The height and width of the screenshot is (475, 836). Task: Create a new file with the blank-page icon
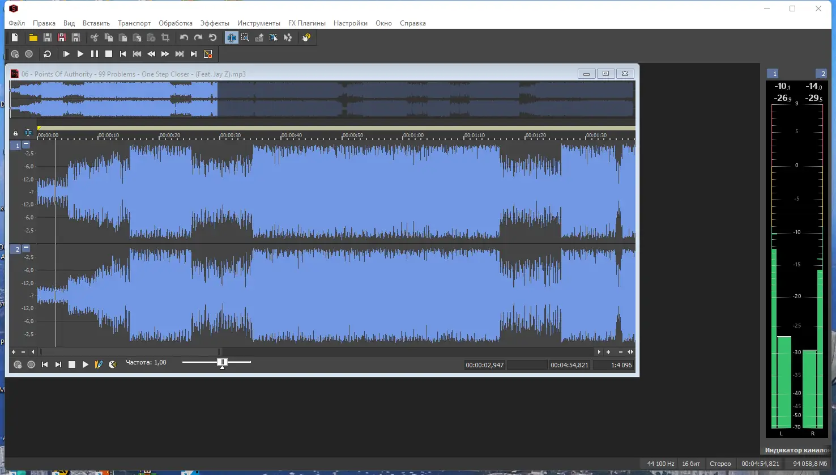pos(15,37)
